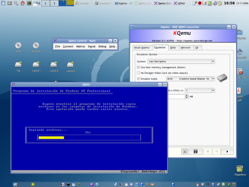
Task: Switch to Network tab
Action: pos(185,48)
